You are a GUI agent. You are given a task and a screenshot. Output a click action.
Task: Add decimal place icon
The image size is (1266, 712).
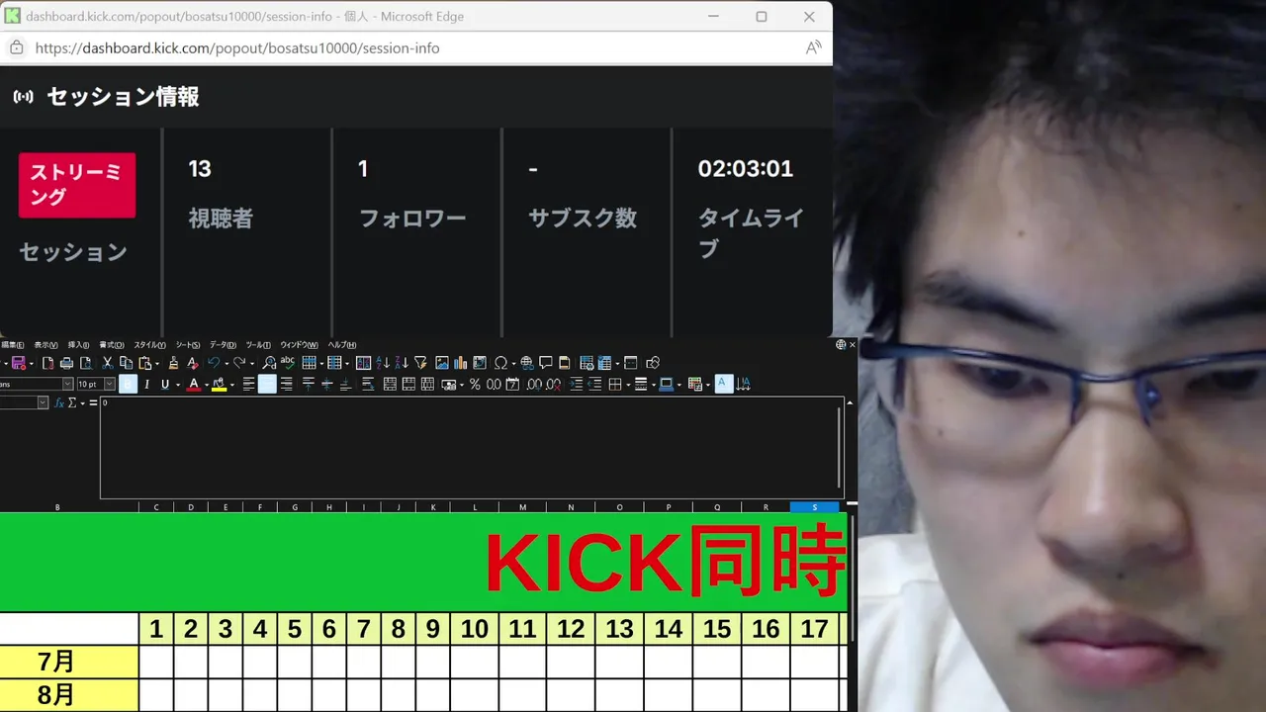pos(534,385)
